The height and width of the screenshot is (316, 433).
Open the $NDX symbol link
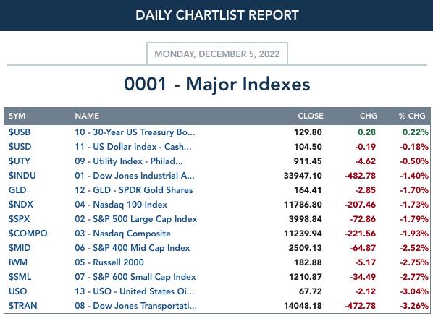pos(21,205)
